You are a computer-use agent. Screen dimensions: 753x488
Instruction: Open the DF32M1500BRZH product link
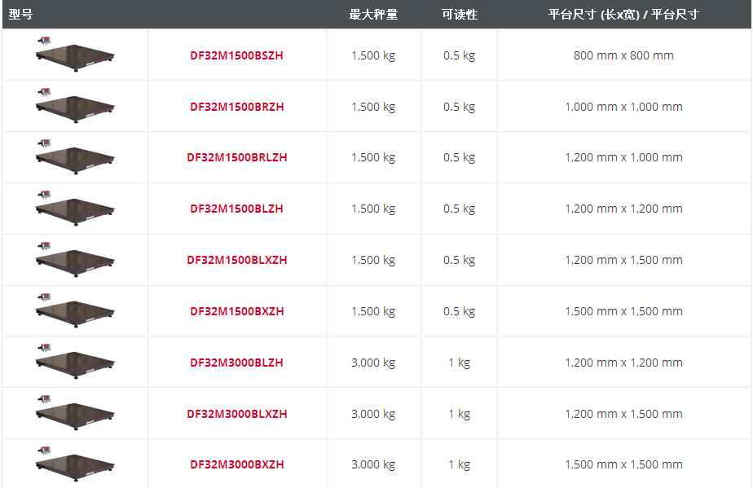(x=236, y=106)
